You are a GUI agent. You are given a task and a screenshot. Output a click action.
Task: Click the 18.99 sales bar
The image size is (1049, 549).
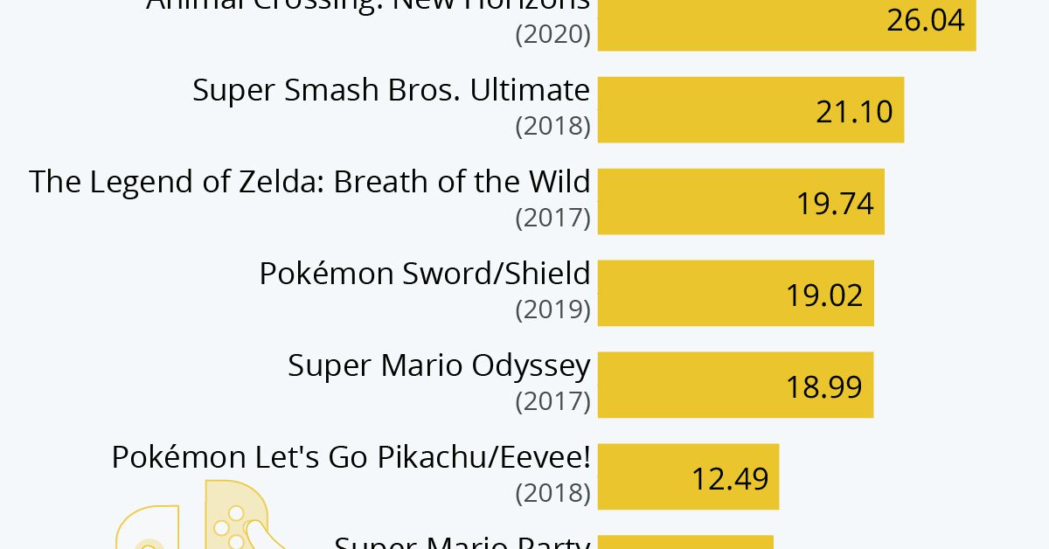735,386
